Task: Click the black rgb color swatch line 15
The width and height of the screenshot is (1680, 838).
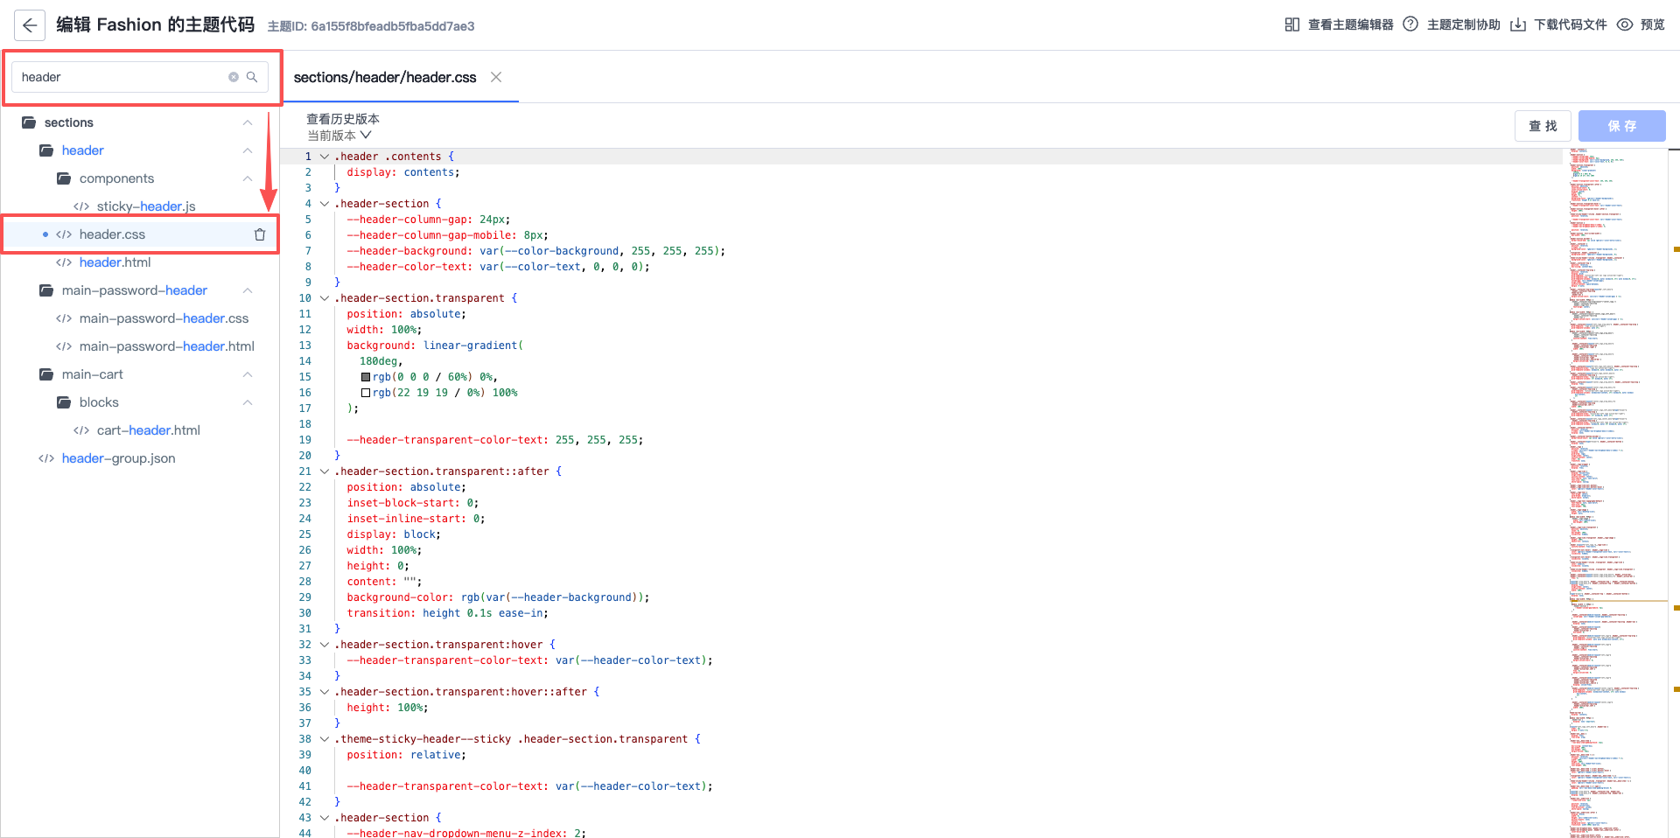Action: pos(366,377)
